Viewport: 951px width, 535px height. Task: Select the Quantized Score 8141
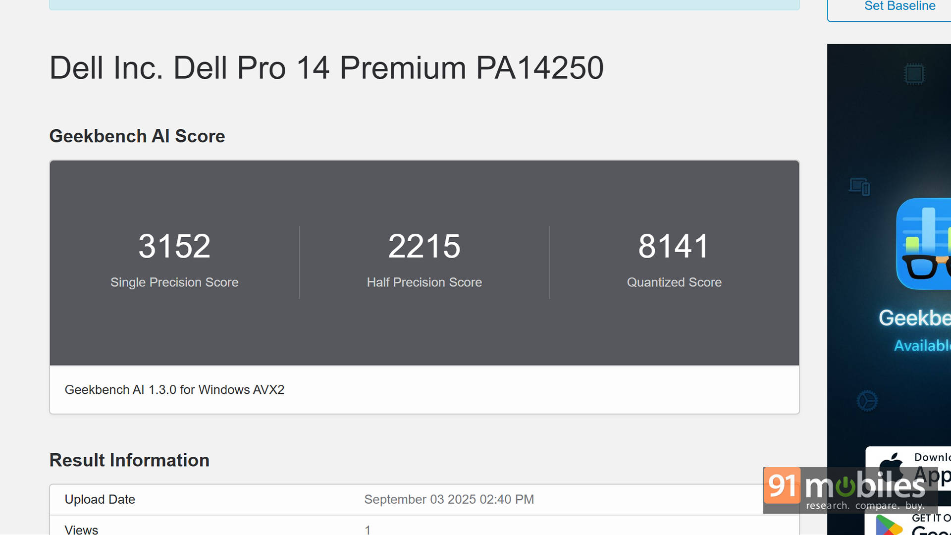point(674,246)
